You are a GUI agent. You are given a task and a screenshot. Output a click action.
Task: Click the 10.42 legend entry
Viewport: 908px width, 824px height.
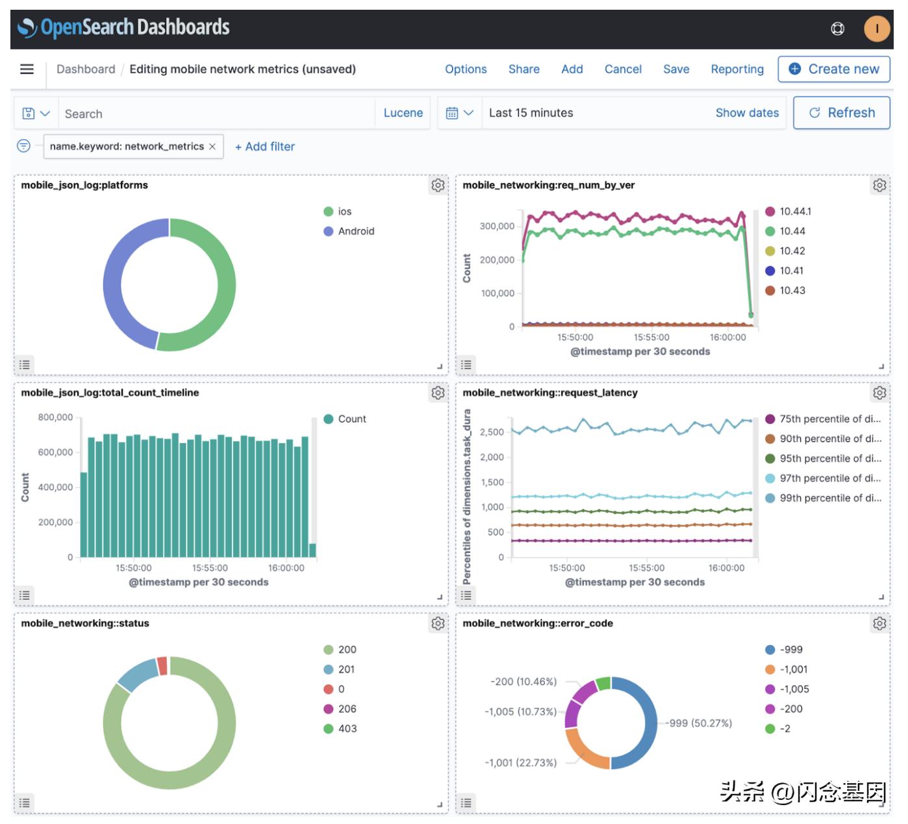pyautogui.click(x=785, y=251)
